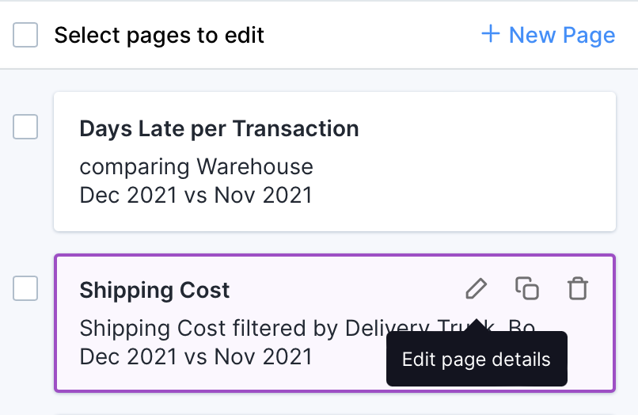This screenshot has width=638, height=415.
Task: Check the Days Late per Transaction checkbox
Action: pos(25,127)
